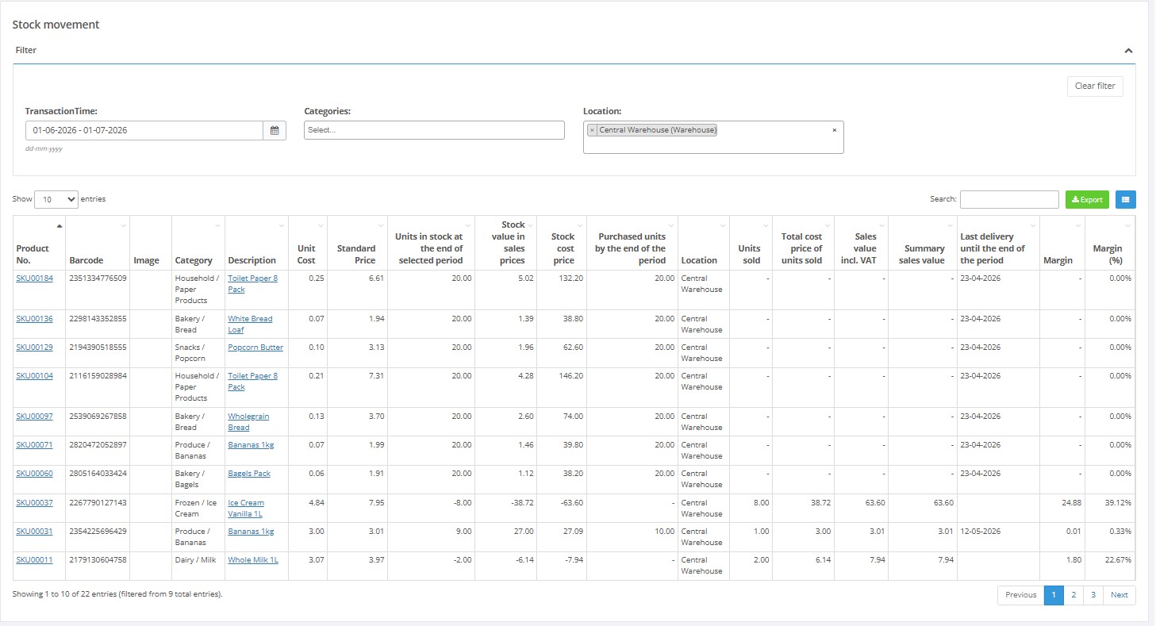Open product SKU00037 link
Screen dimensions: 1156x626
tap(34, 503)
